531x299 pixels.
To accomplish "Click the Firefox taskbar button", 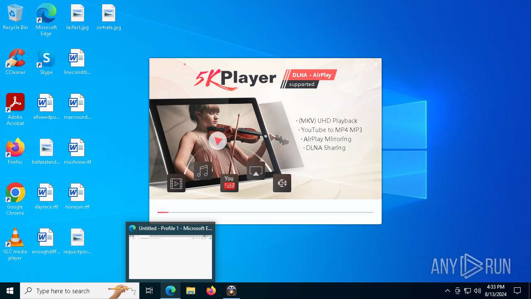I will pyautogui.click(x=211, y=291).
